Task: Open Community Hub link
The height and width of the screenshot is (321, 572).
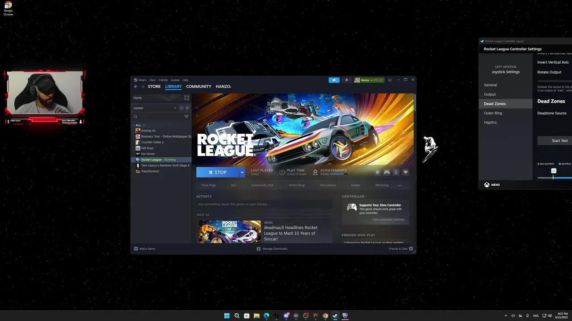Action: coord(262,185)
